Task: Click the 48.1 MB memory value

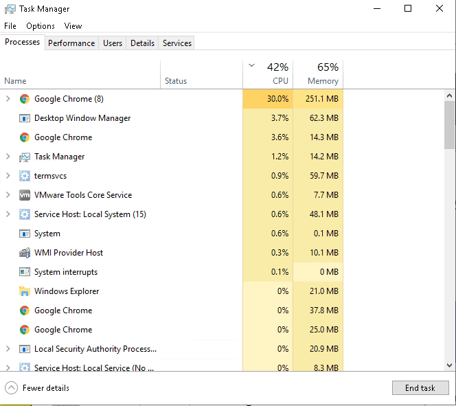Action: (x=324, y=214)
